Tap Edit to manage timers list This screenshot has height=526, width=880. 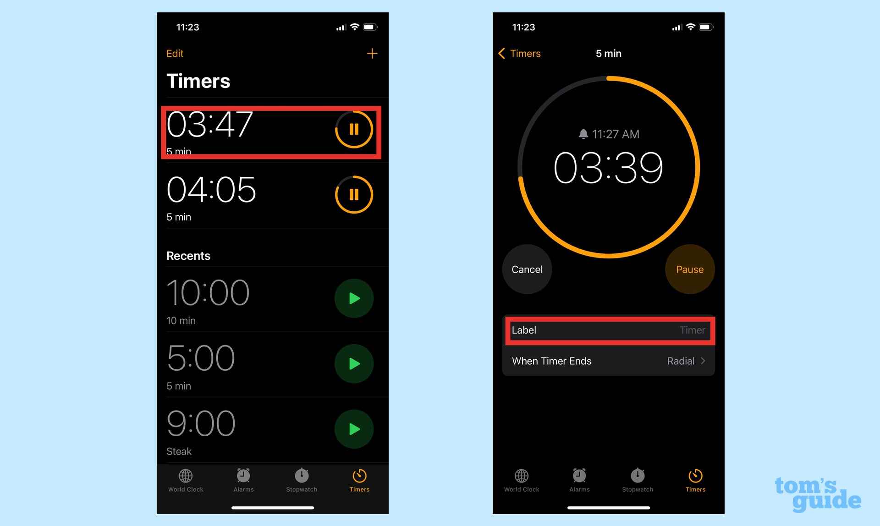click(x=176, y=53)
